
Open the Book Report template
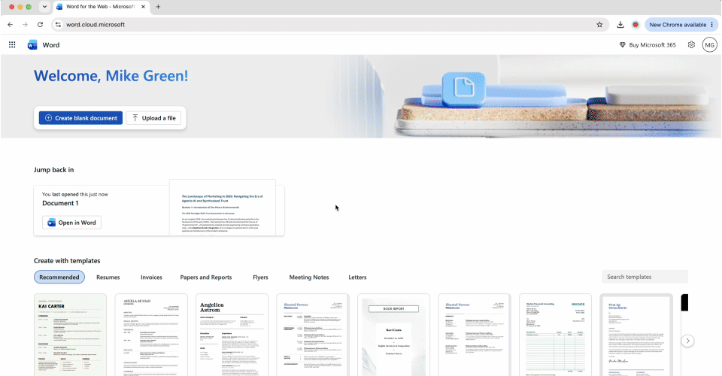click(393, 335)
